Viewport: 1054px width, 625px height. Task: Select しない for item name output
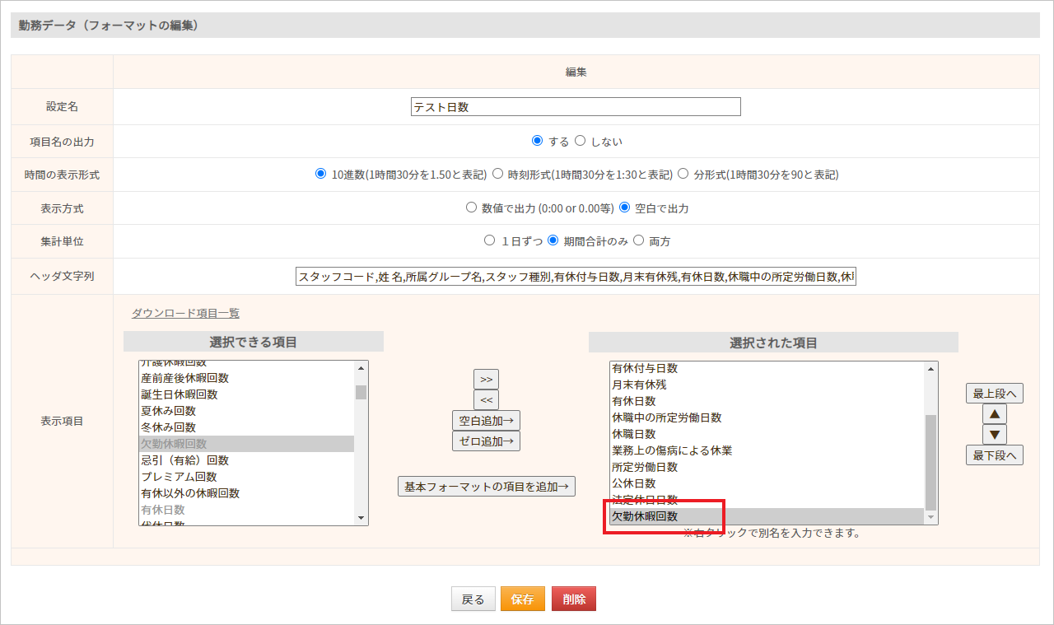(x=581, y=141)
